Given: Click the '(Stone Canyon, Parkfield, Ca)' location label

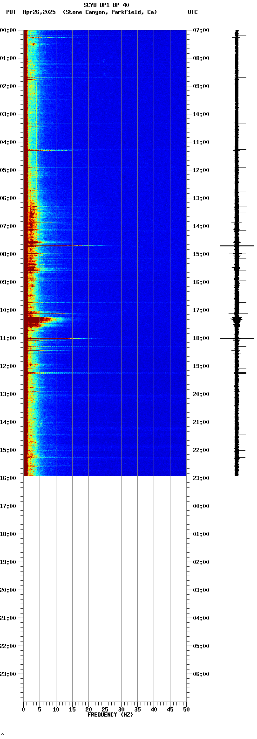Looking at the screenshot, I should (x=110, y=12).
